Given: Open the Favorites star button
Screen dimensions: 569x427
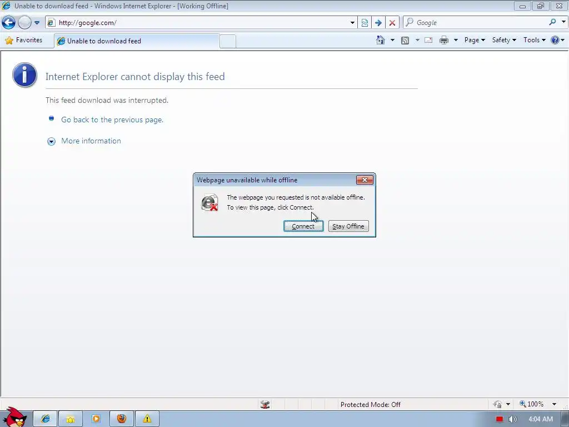Looking at the screenshot, I should click(23, 40).
